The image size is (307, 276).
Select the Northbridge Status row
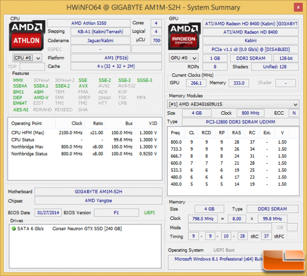(85, 154)
